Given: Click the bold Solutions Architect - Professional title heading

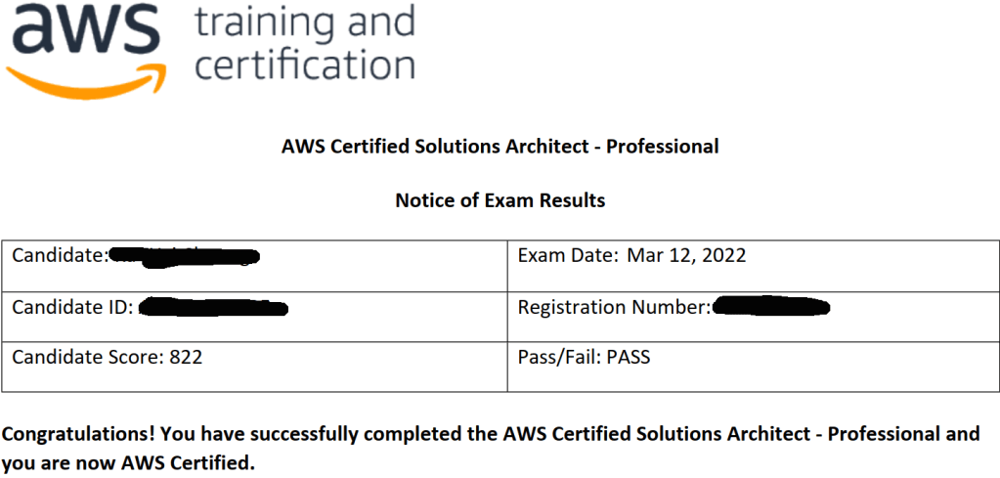Looking at the screenshot, I should click(500, 147).
